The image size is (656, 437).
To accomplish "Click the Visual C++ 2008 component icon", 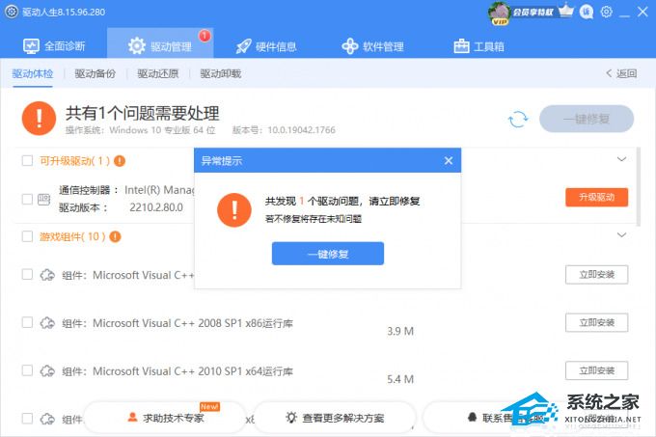I will point(47,323).
